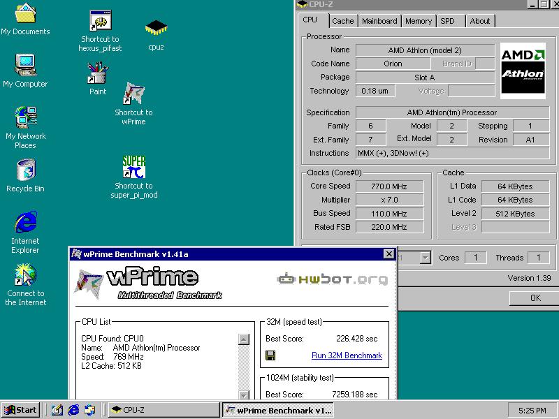Open the Mainboard tab in CPU-Z
559x419 pixels.
point(379,21)
